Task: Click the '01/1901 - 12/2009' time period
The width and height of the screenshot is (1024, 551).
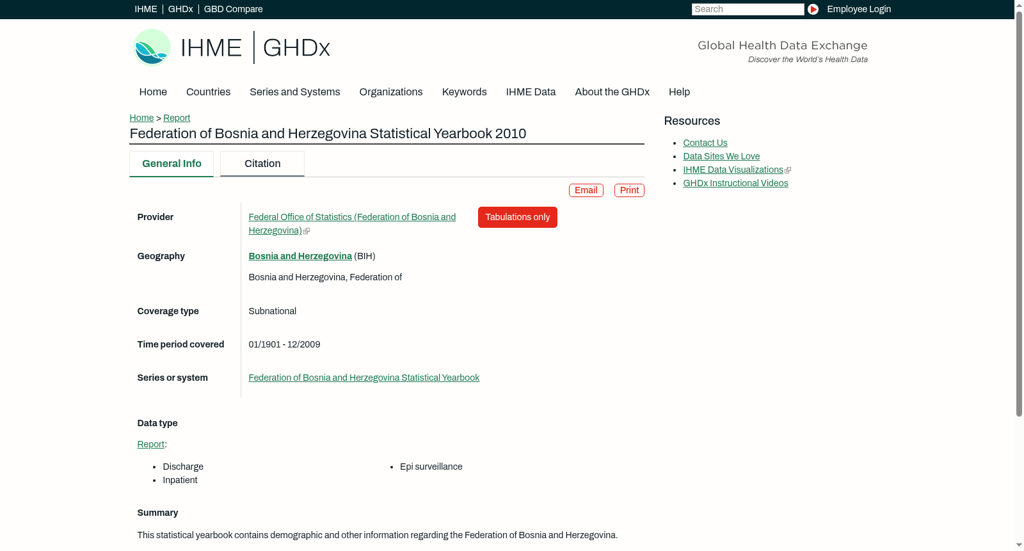Action: (284, 345)
